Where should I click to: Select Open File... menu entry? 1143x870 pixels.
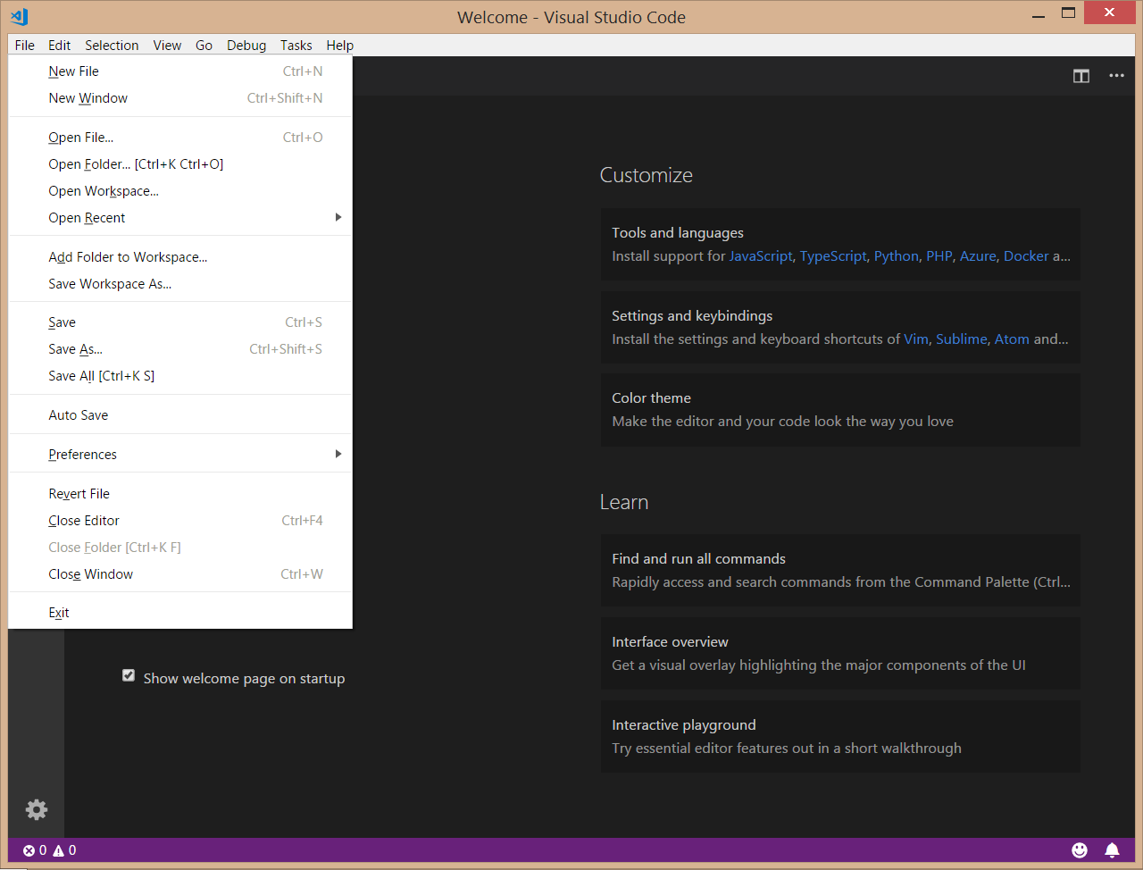(x=180, y=138)
